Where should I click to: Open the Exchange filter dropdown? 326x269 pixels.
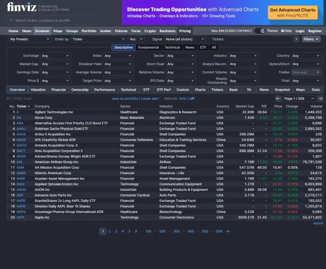(55, 56)
